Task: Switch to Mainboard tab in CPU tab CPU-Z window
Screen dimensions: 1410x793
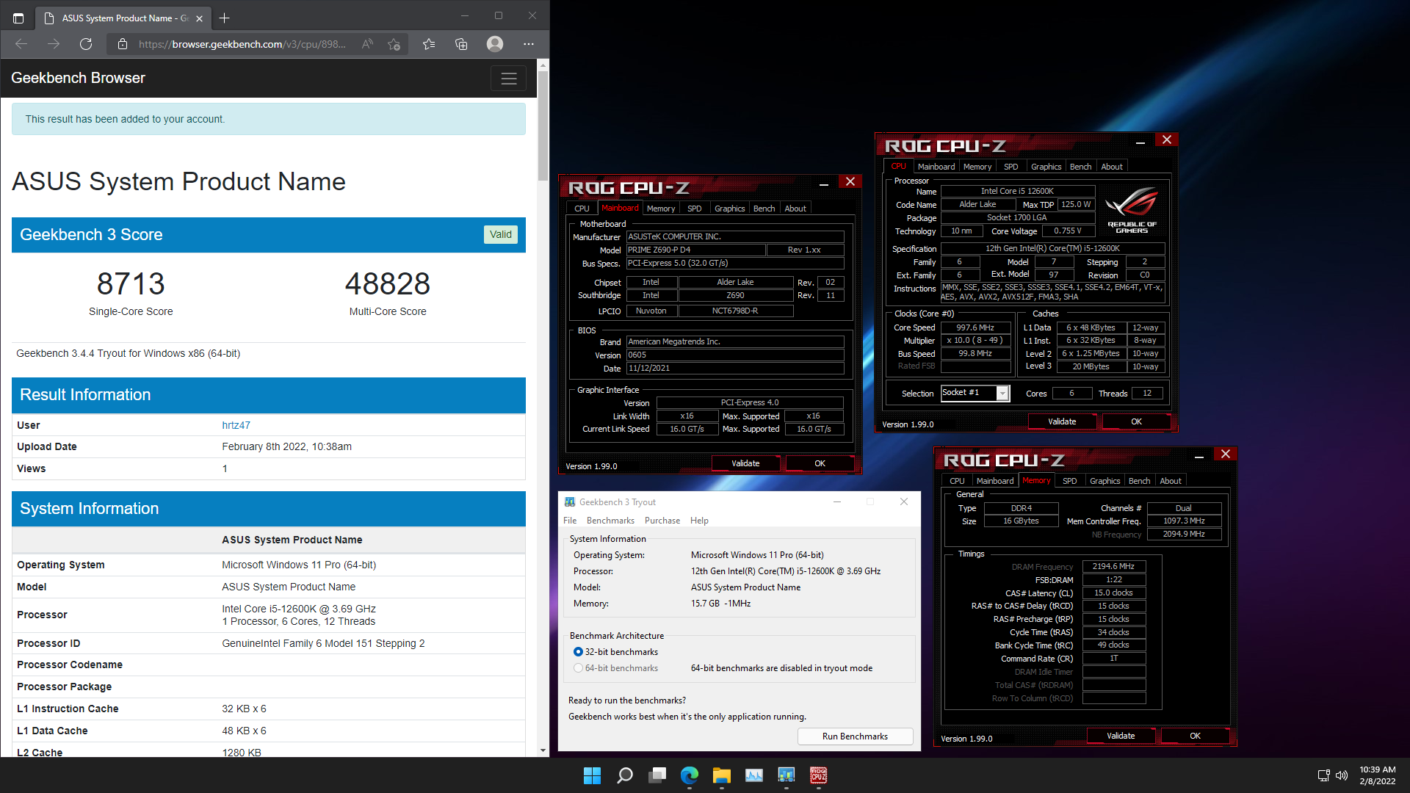Action: click(936, 167)
